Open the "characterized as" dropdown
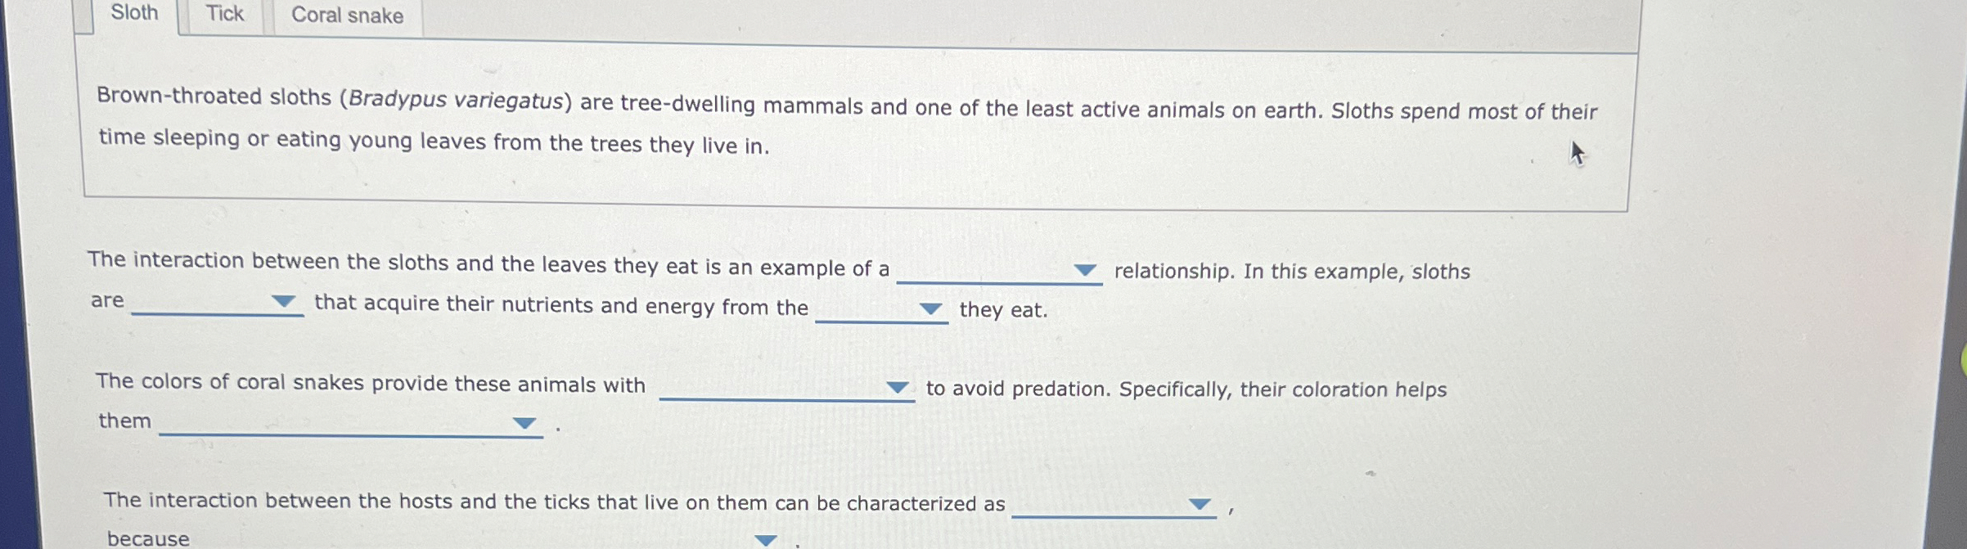 click(1200, 504)
